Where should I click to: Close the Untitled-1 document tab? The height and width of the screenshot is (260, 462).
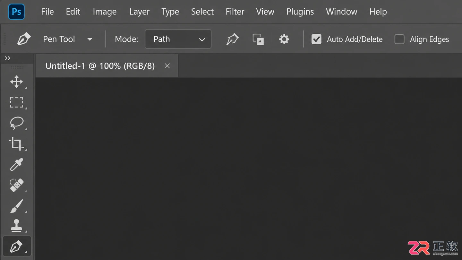pos(167,66)
